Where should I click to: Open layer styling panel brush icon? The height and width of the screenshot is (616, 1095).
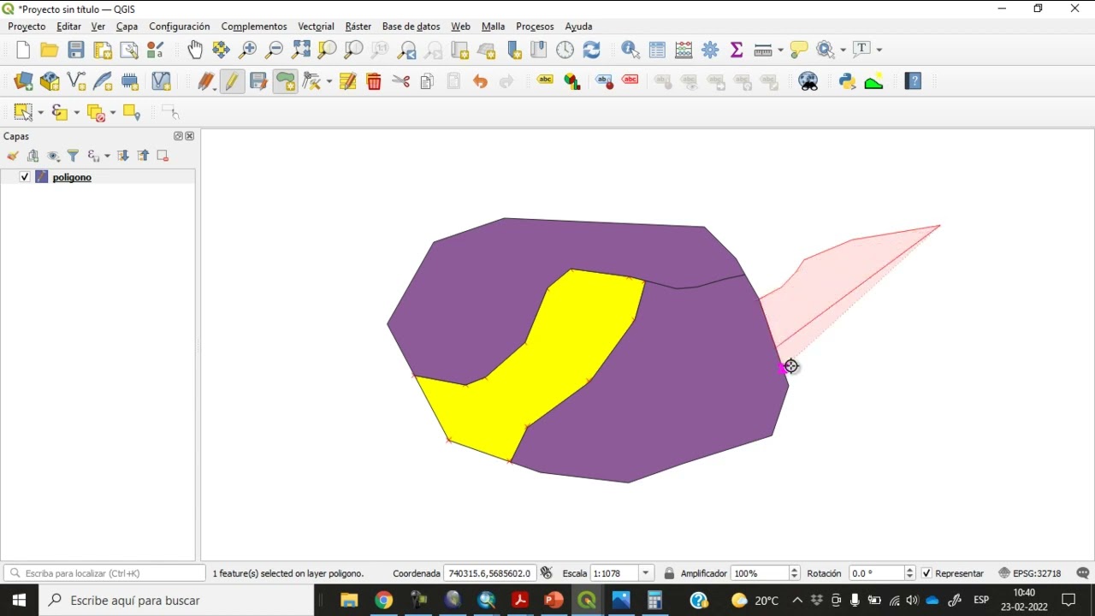pyautogui.click(x=13, y=156)
